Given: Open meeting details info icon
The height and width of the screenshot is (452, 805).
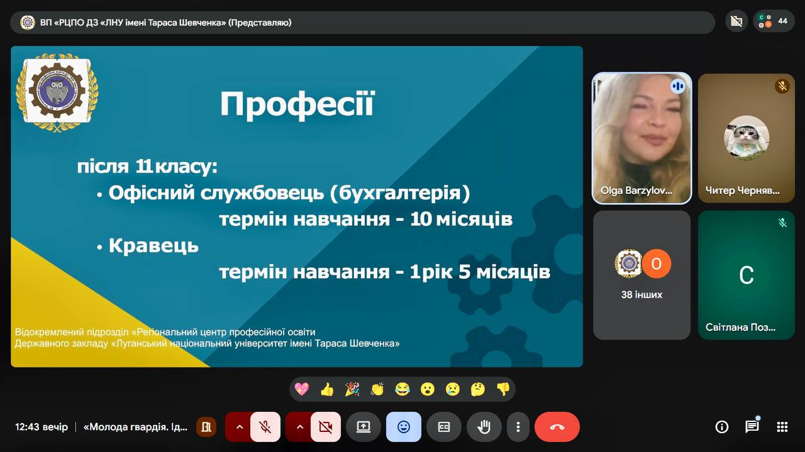Looking at the screenshot, I should click(x=721, y=427).
